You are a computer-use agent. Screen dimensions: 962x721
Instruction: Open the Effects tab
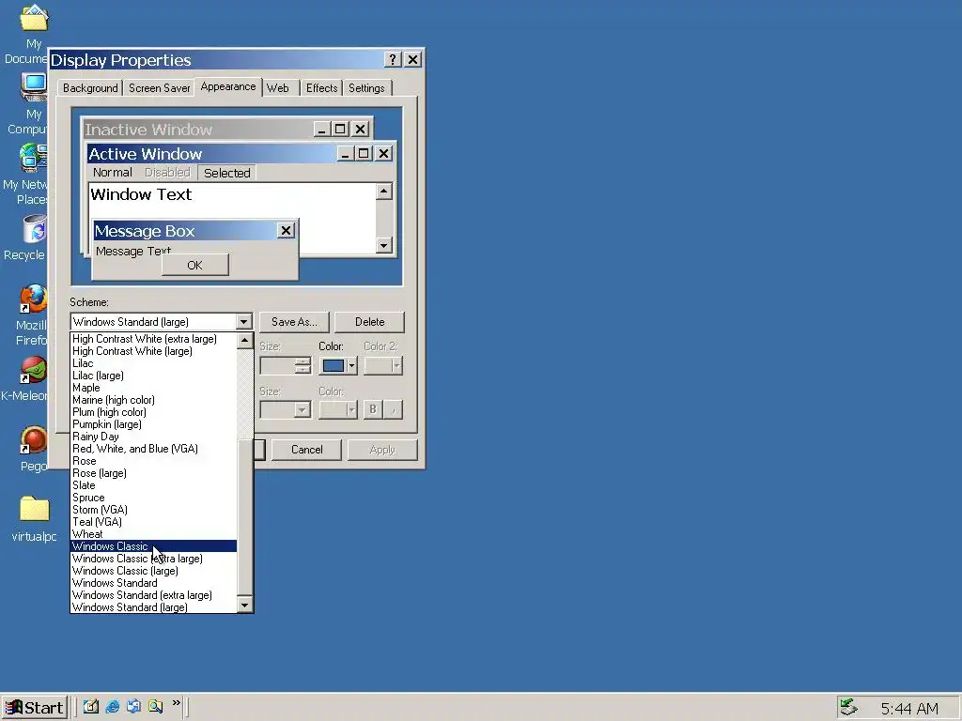point(321,87)
